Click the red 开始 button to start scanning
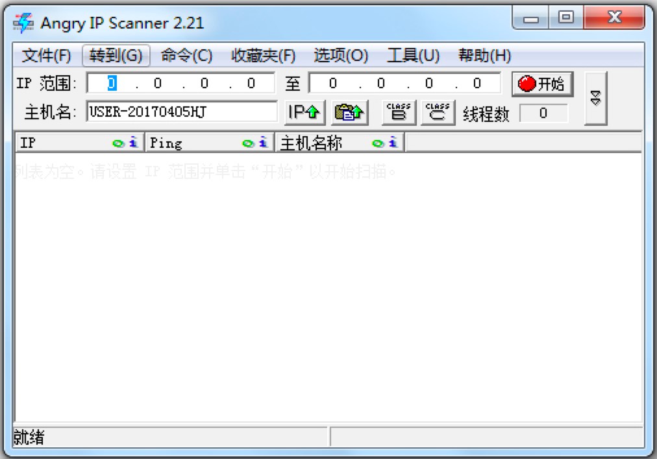Viewport: 657px width, 459px height. pos(541,83)
